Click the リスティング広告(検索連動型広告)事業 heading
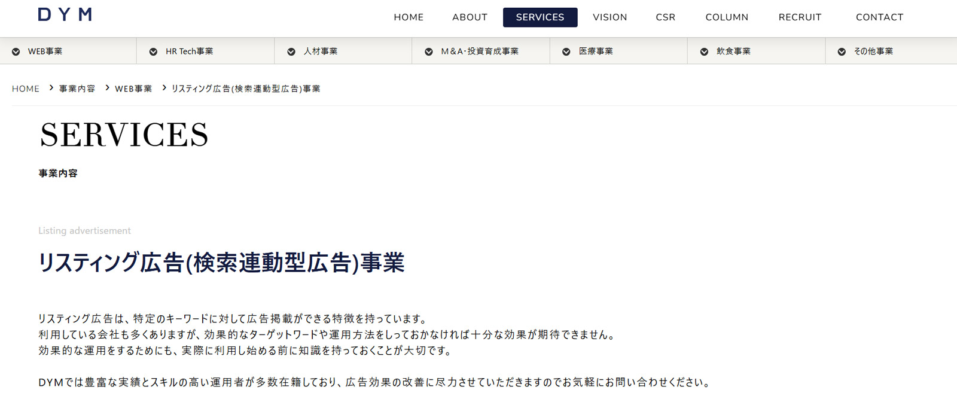957x417 pixels. [x=221, y=263]
